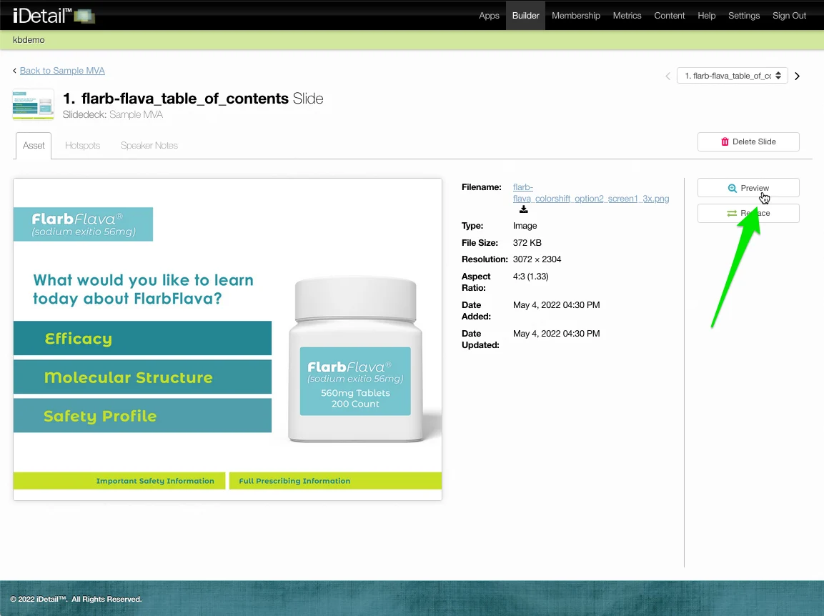Switch to the Hotspots tab

point(82,146)
